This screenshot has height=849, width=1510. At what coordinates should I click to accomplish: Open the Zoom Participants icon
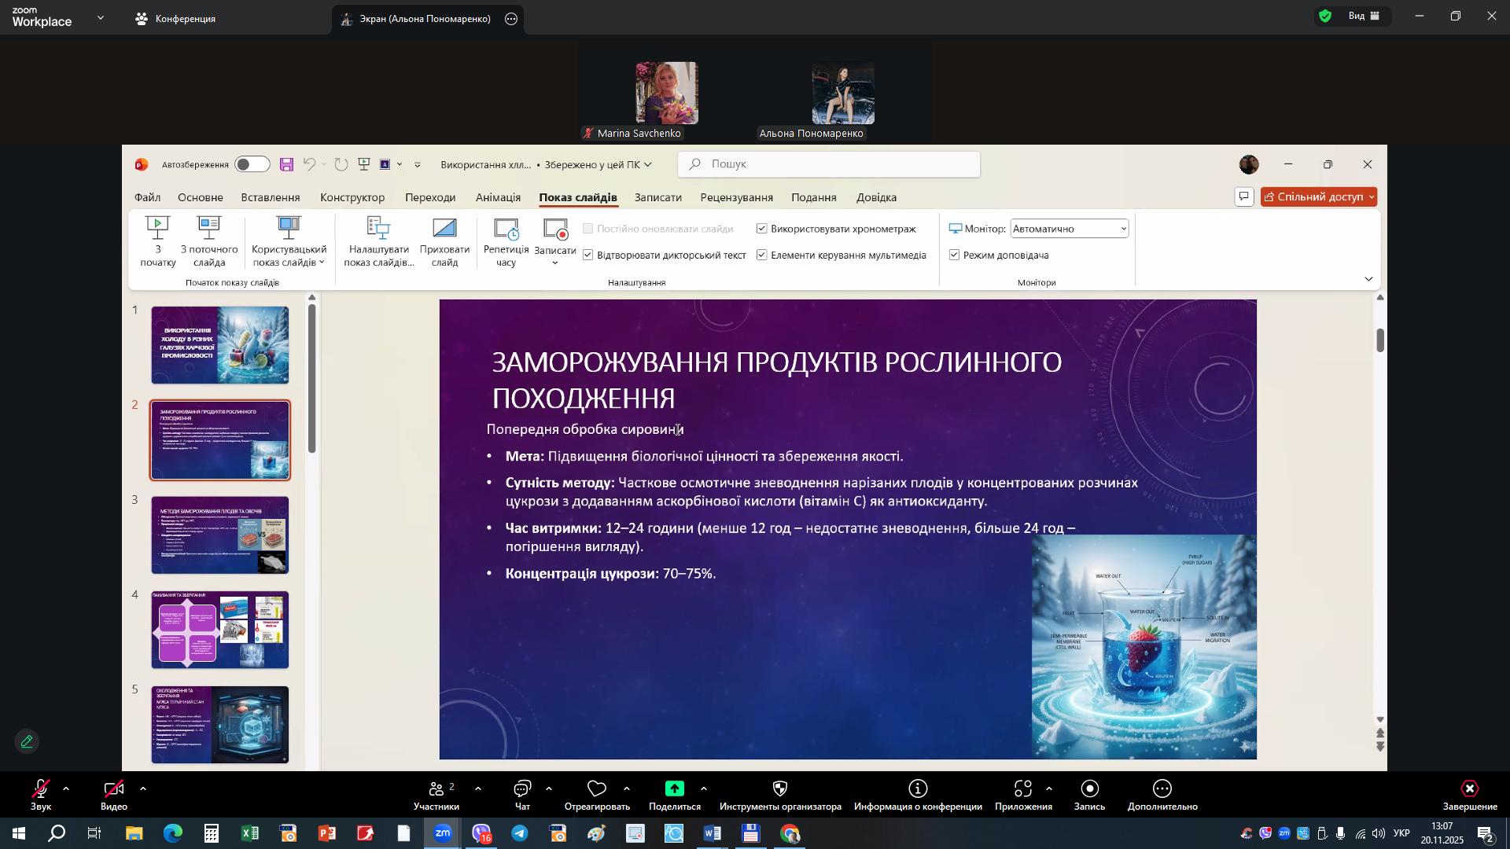point(436,789)
